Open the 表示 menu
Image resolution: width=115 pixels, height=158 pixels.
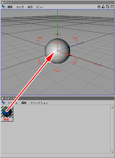pos(30,7)
